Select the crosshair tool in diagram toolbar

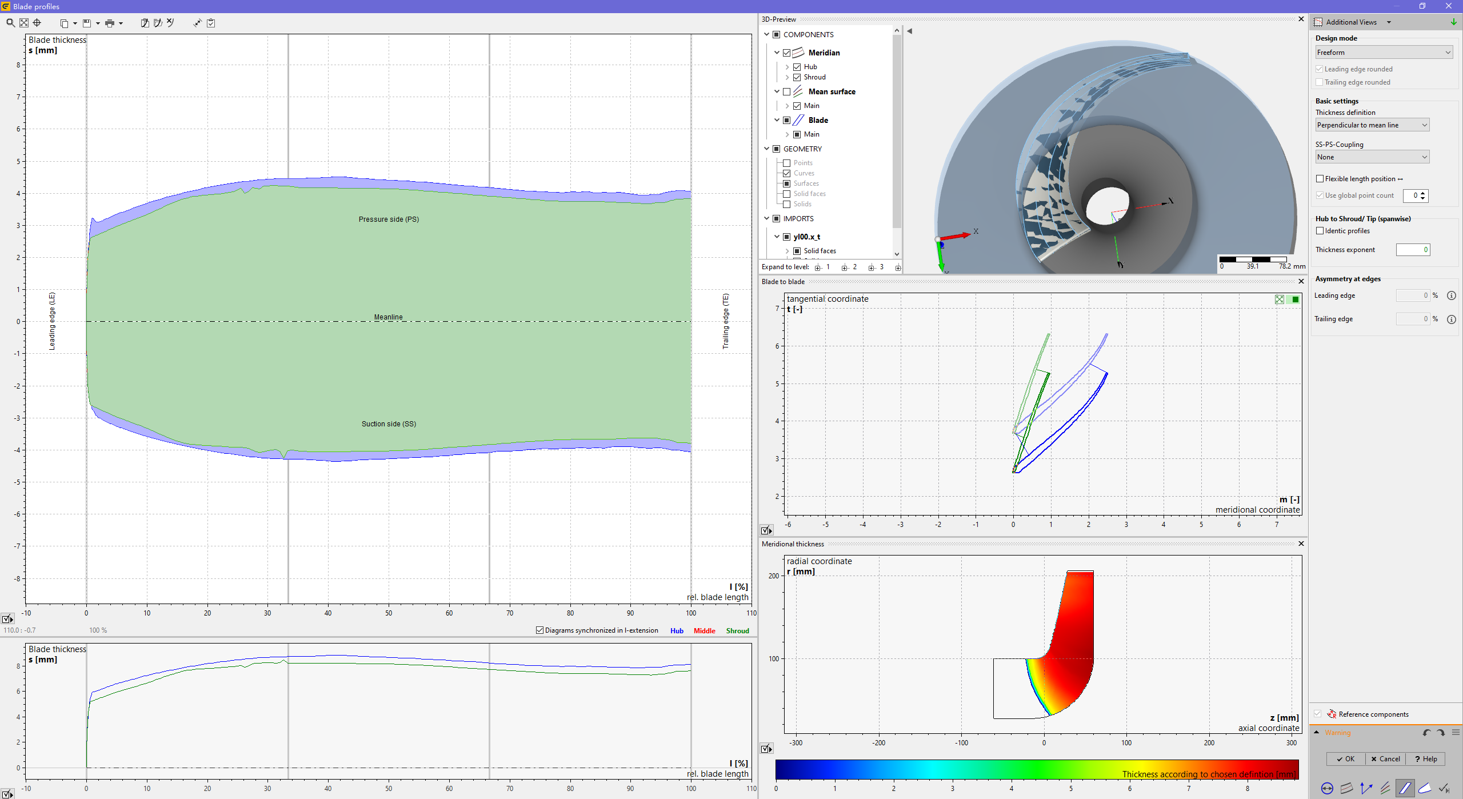[37, 23]
